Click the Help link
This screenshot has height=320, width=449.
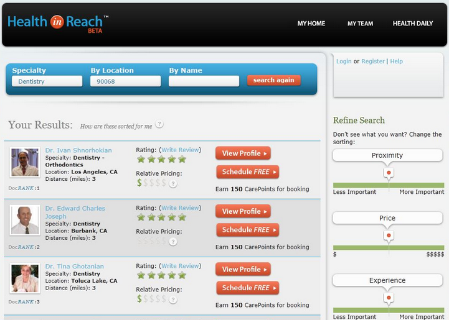point(396,61)
